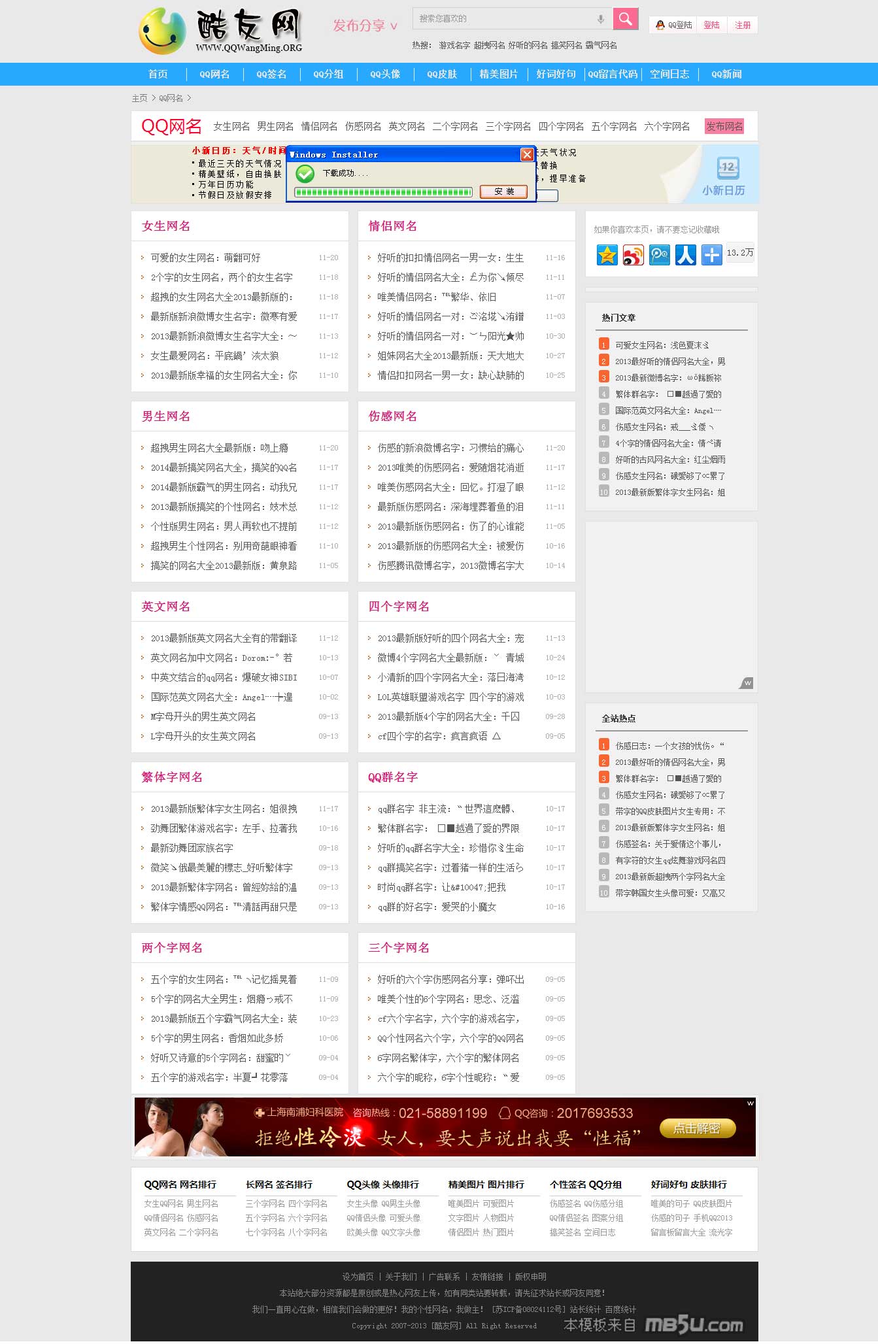The height and width of the screenshot is (1344, 878).
Task: Select the 伤感网名 category tab
Action: [363, 126]
